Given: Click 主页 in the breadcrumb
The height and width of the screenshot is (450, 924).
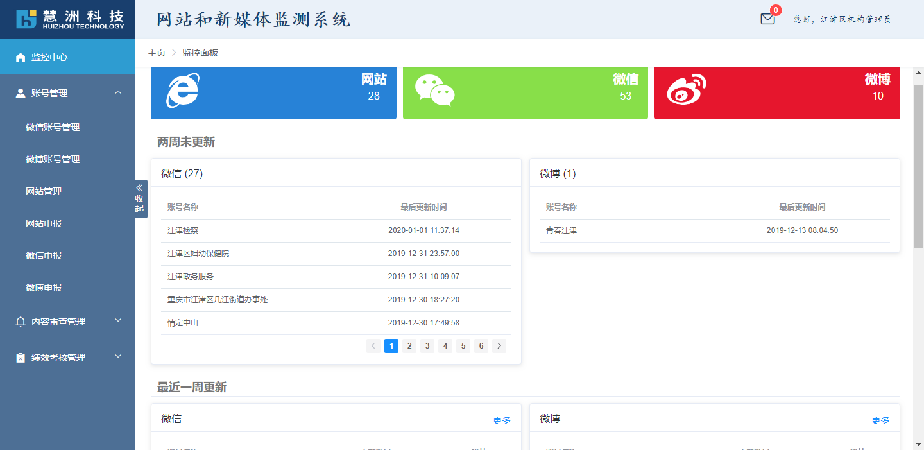Looking at the screenshot, I should (x=157, y=53).
